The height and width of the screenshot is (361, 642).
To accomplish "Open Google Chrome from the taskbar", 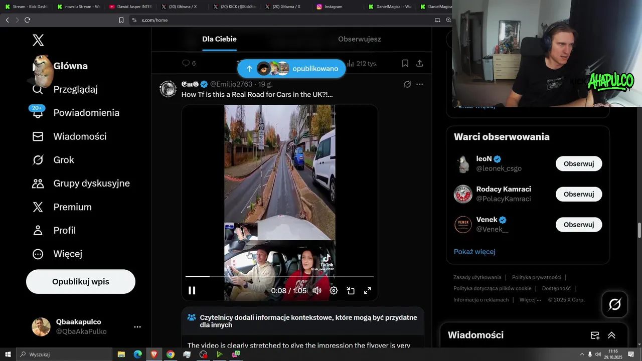I will pos(171,354).
